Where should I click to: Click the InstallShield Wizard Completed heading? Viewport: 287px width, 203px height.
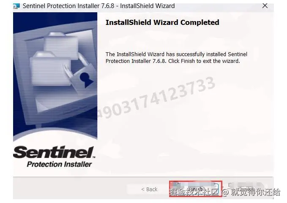pyautogui.click(x=162, y=22)
